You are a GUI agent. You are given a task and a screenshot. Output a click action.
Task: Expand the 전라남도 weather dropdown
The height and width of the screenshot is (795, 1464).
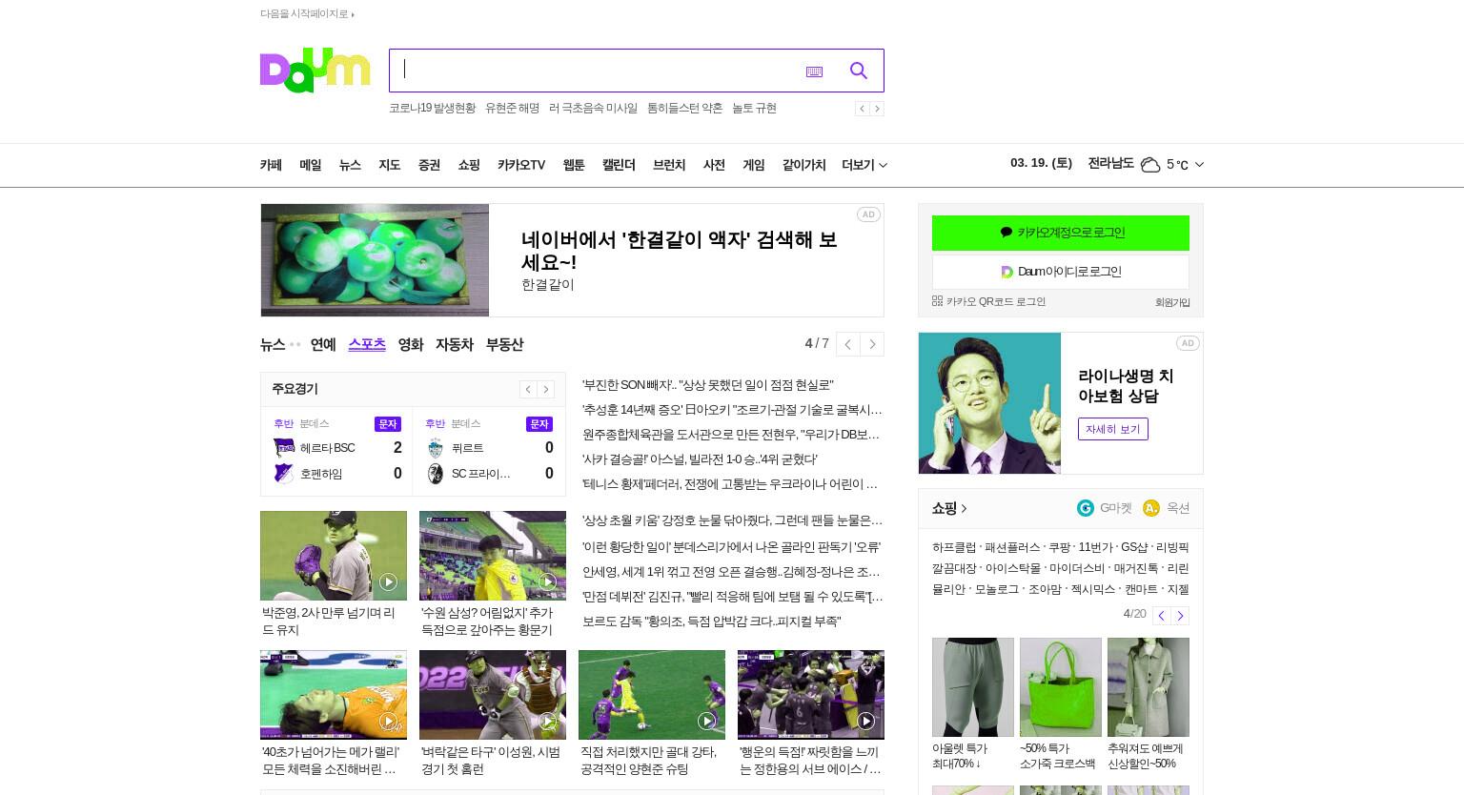1199,164
